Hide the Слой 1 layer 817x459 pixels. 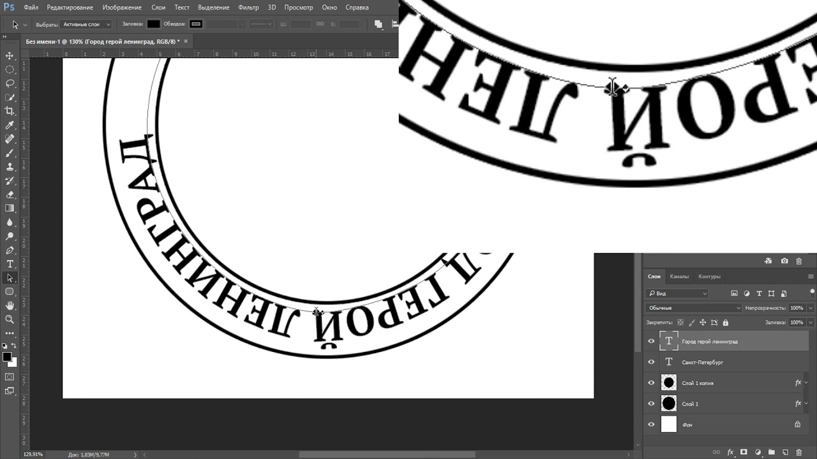point(651,404)
